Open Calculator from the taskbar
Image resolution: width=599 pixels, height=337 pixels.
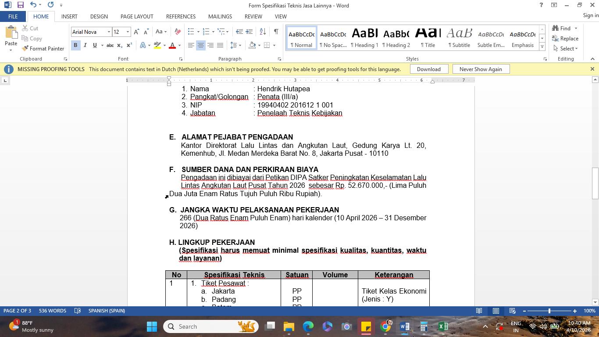(x=424, y=326)
